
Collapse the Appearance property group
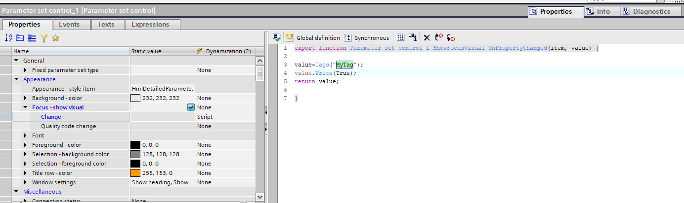pos(16,79)
